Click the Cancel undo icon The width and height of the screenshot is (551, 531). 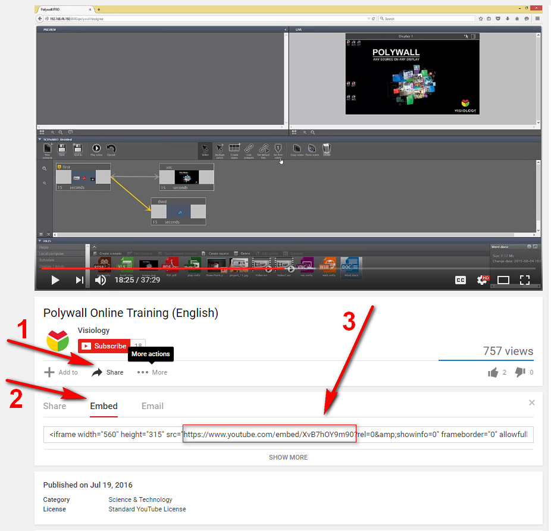tap(111, 149)
